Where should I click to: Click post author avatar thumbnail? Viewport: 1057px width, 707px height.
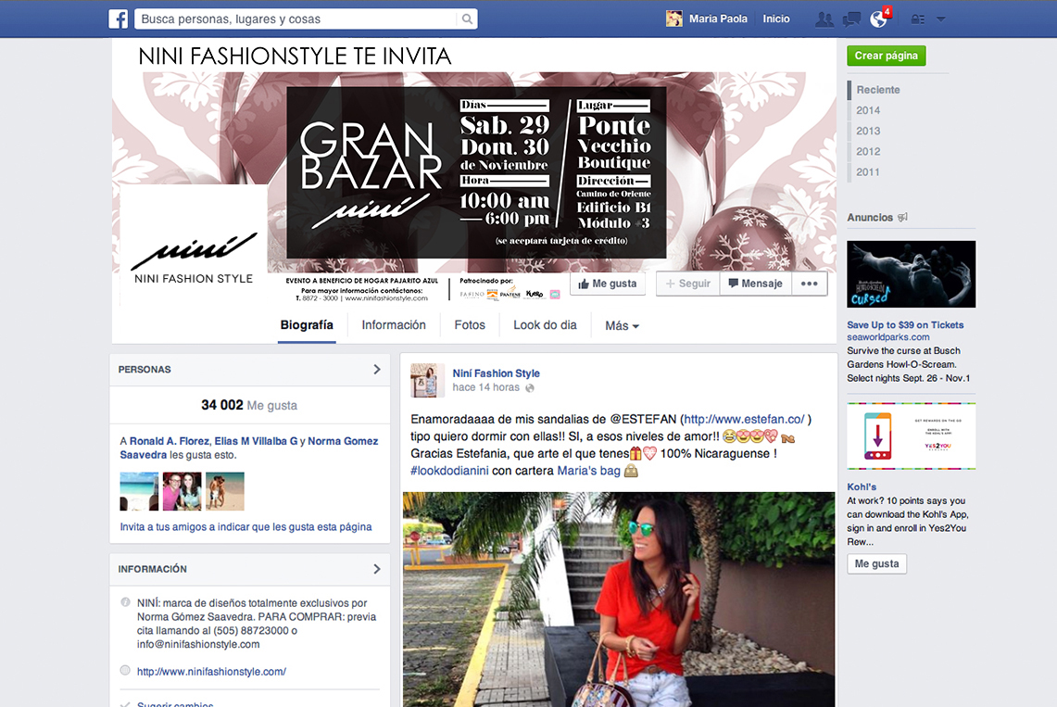[427, 380]
